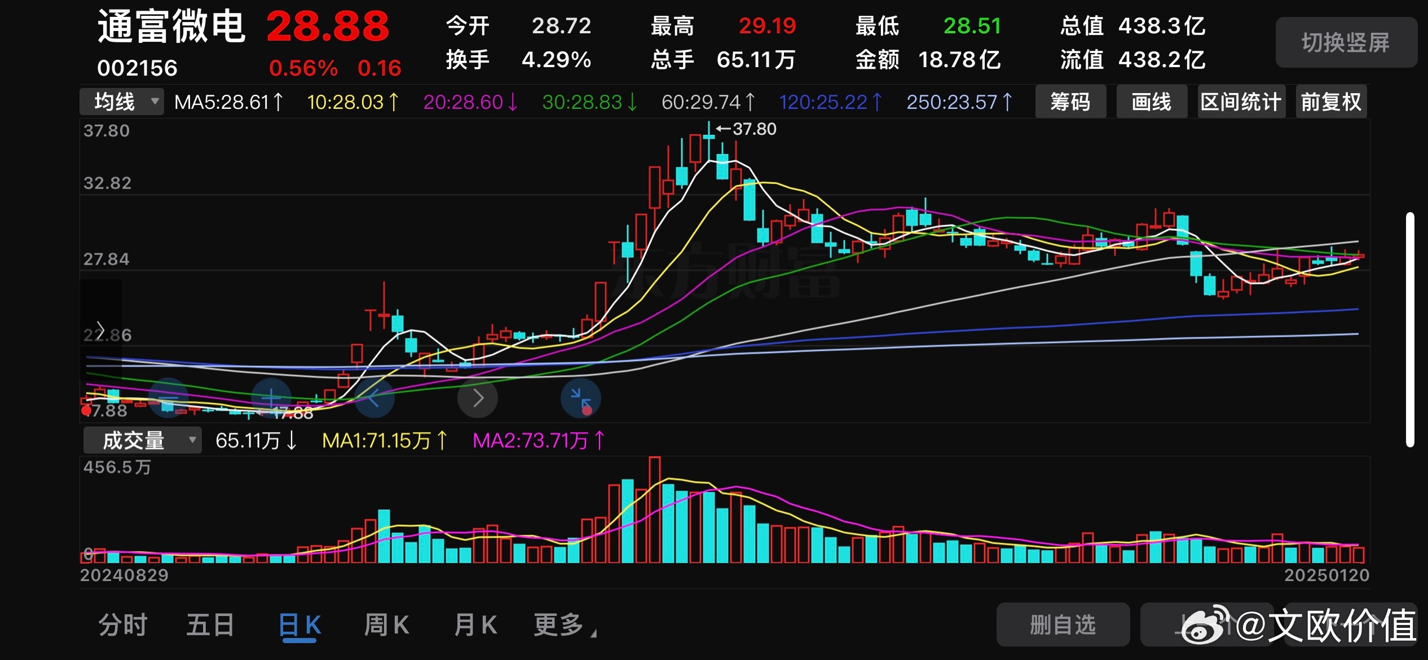Click the MA5:28.61 moving average value
1428x660 pixels.
coord(229,102)
